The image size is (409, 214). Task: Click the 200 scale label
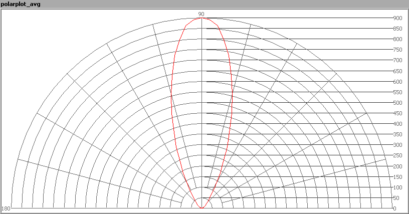(x=397, y=166)
